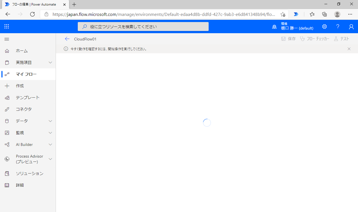Click the テンプレート icon in the sidebar
Viewport: 358px width, 212px height.
(7, 98)
